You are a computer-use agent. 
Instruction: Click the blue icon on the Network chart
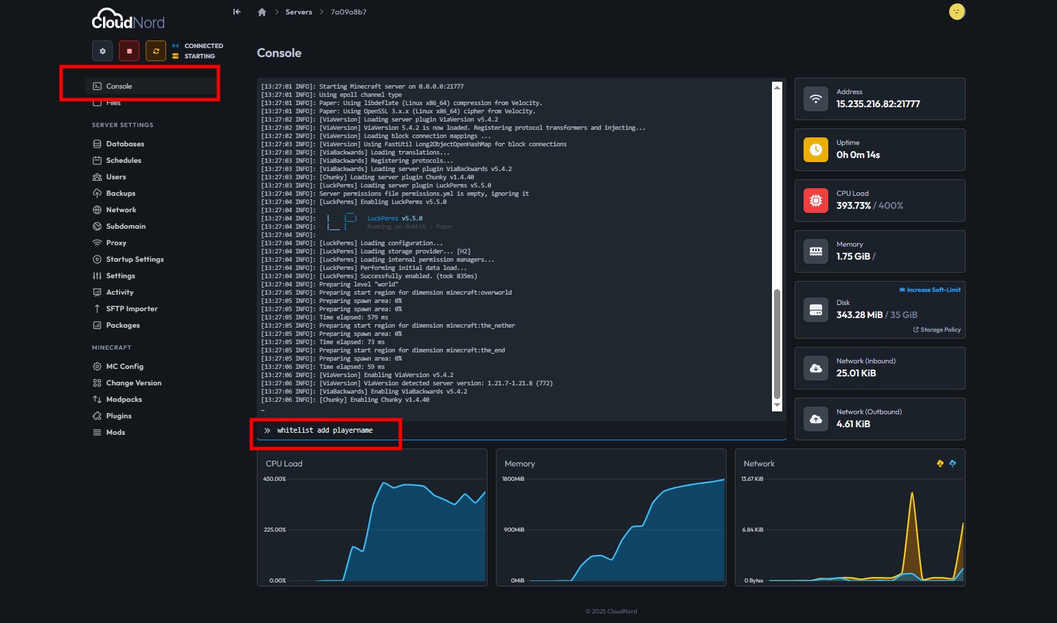[953, 464]
